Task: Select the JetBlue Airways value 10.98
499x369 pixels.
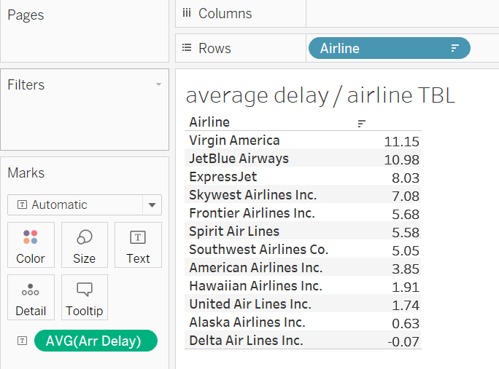Action: tap(401, 159)
